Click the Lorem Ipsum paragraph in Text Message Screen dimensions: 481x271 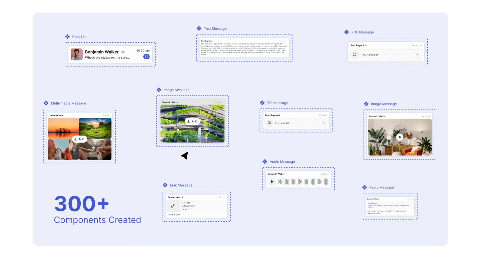point(244,49)
